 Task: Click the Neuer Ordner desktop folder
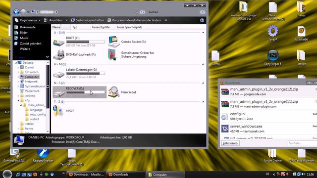[x=273, y=156]
